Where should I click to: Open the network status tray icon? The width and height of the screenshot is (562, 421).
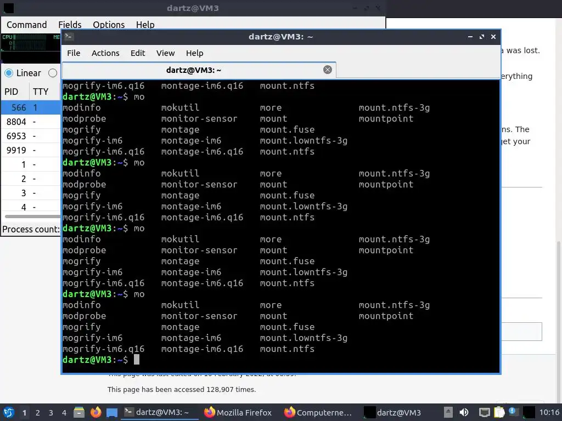pyautogui.click(x=484, y=412)
